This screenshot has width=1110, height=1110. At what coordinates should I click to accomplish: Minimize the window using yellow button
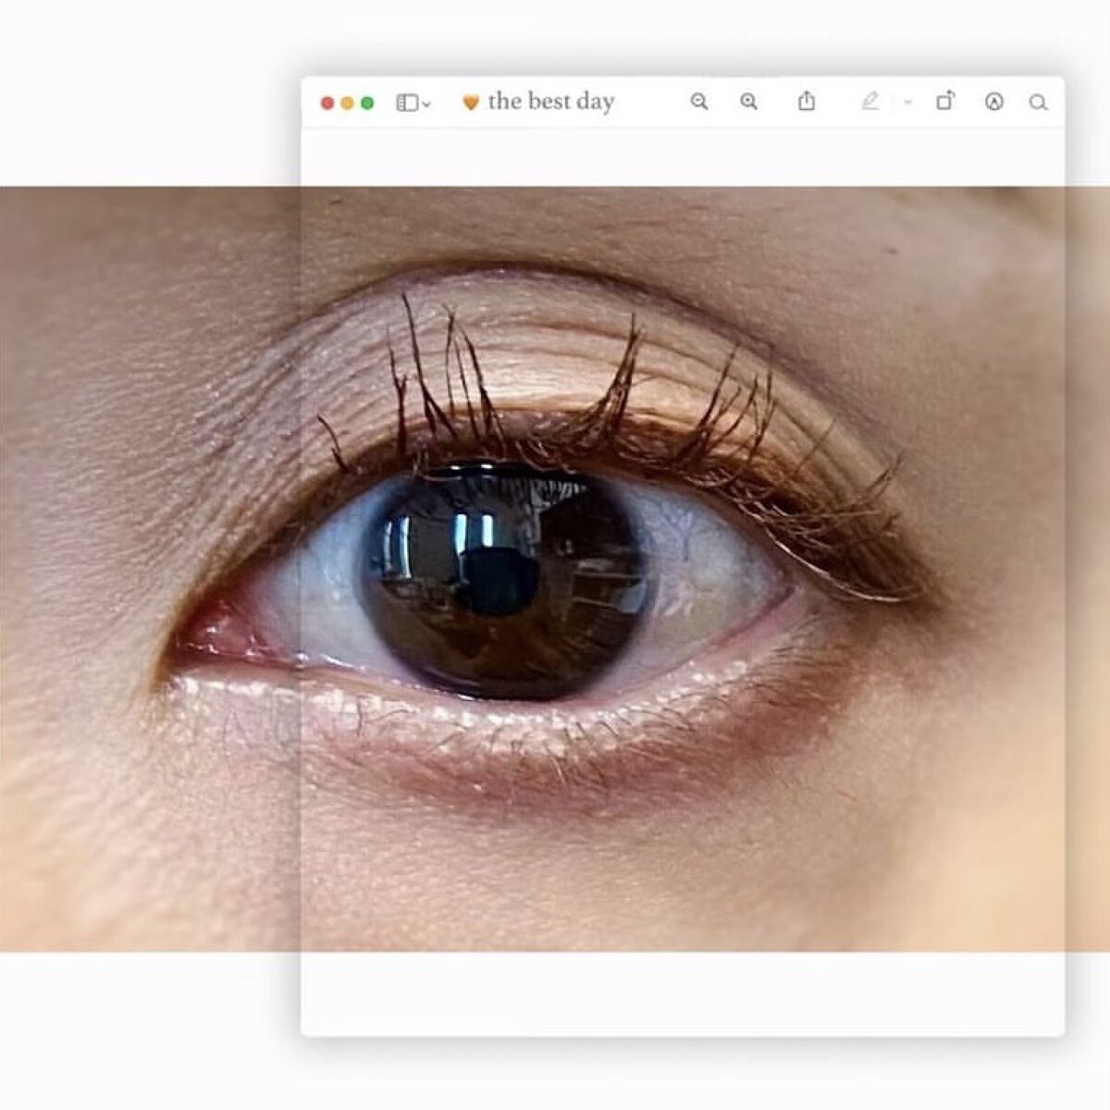347,103
